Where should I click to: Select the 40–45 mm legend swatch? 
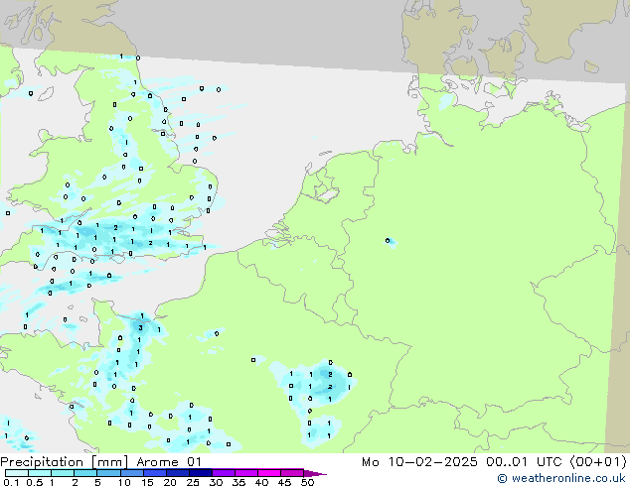tap(269, 473)
